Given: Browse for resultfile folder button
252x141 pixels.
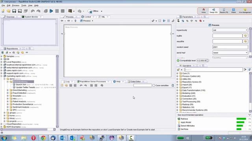Looking at the screenshot, I should point(245,42).
